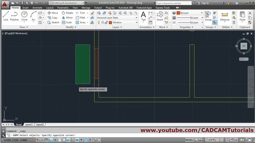Open the Workspace Drafting & Annotation dropdown
255x143 pixels.
pyautogui.click(x=67, y=3)
